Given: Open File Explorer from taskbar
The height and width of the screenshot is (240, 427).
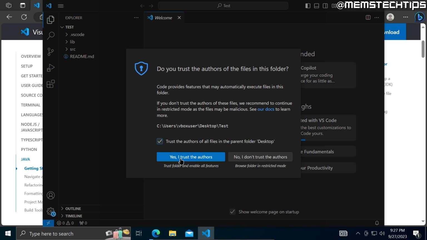Looking at the screenshot, I should tap(173, 234).
